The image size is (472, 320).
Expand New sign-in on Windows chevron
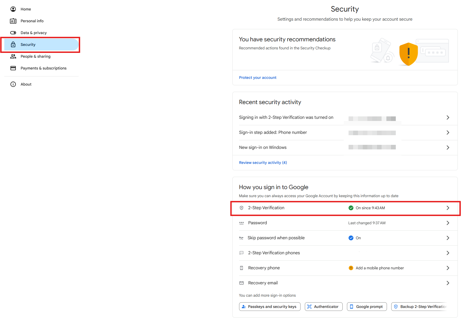pos(448,148)
